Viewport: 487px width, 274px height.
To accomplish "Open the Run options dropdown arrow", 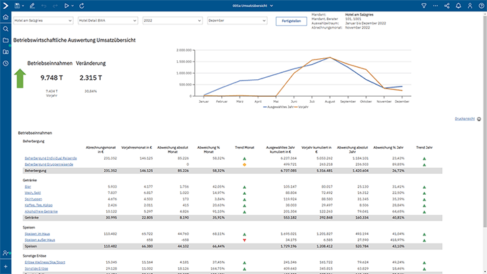I will (73, 5).
